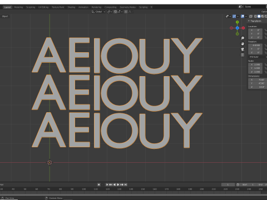This screenshot has height=200, width=267.
Task: Play animation in reverse
Action: tap(115, 184)
